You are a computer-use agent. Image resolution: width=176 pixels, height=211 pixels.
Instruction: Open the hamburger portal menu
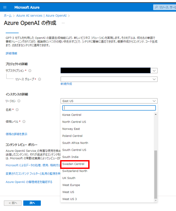coord(5,7)
